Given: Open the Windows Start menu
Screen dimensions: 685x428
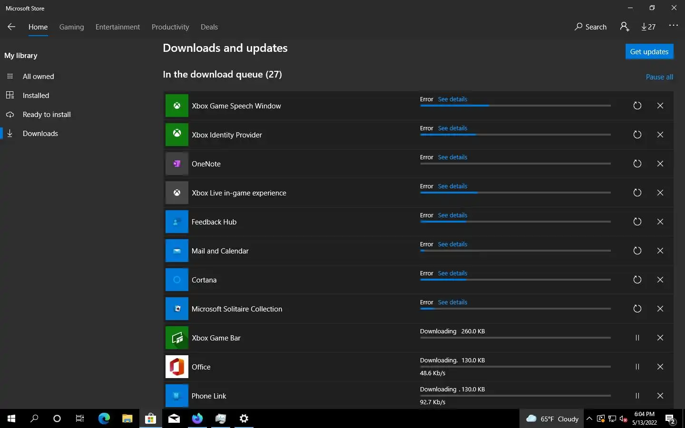Looking at the screenshot, I should pos(11,418).
